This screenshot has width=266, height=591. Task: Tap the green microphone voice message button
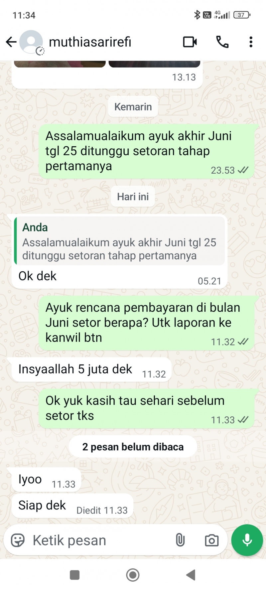247,540
